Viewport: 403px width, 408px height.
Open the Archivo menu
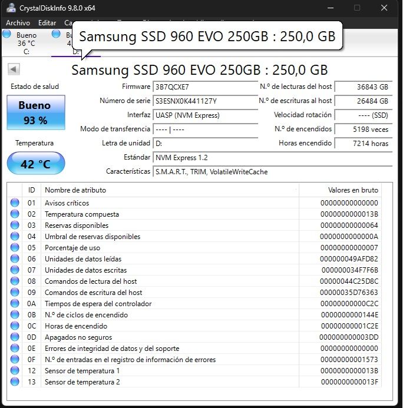(18, 23)
